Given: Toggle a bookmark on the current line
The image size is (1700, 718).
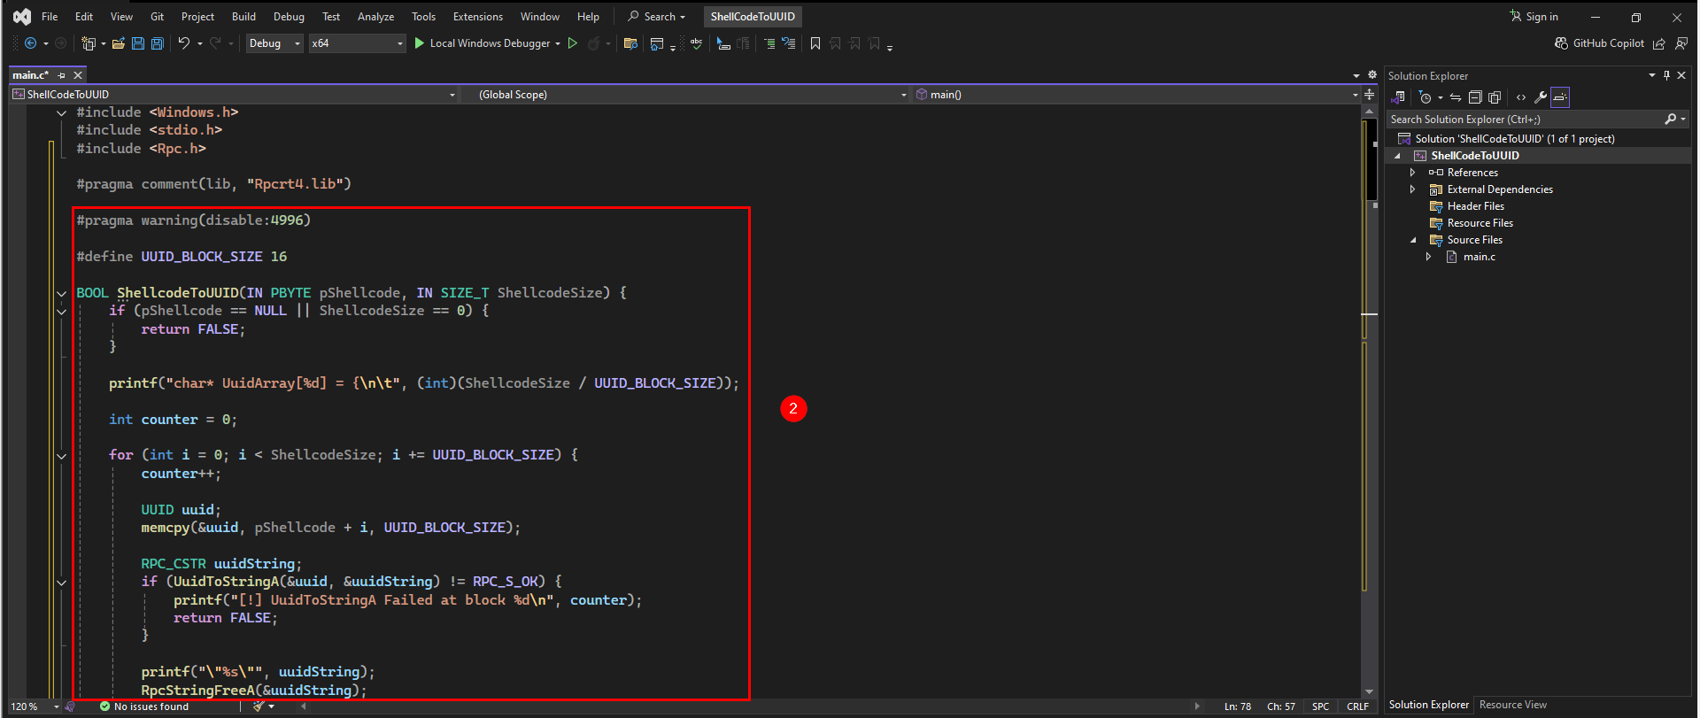Looking at the screenshot, I should pyautogui.click(x=815, y=43).
